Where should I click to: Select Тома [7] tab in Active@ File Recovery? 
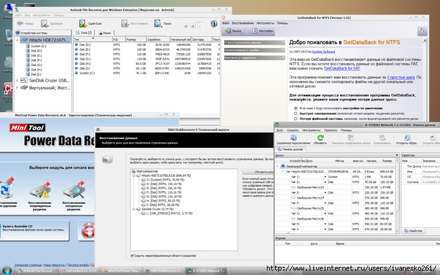click(x=84, y=33)
